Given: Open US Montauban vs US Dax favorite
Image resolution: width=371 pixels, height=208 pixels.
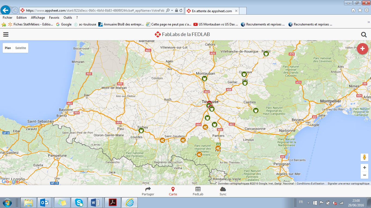Looking at the screenshot, I should (216, 24).
